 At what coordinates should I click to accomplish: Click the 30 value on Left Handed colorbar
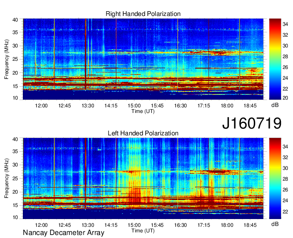(x=285, y=168)
